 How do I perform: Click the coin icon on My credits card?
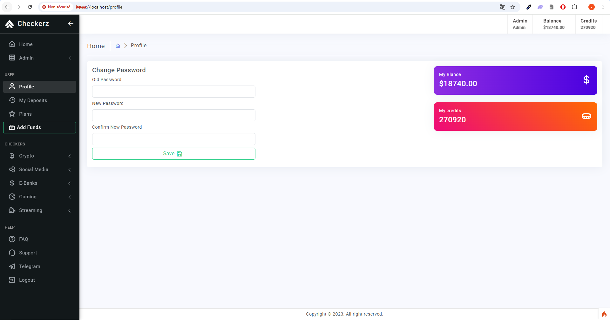[x=586, y=116]
